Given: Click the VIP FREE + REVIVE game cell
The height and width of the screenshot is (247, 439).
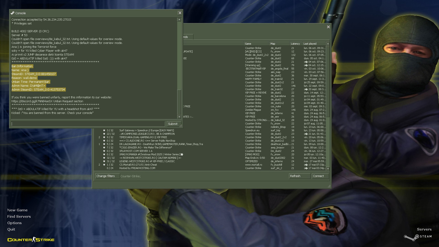Looking at the screenshot, I should [256, 93].
